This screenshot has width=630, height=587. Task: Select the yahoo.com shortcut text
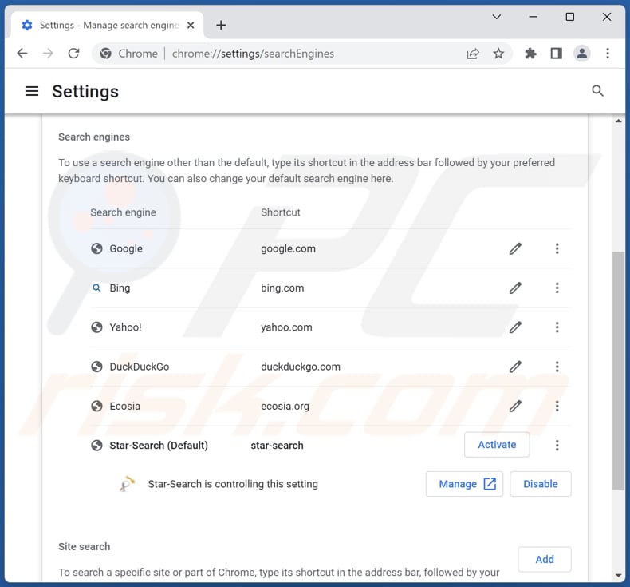286,327
